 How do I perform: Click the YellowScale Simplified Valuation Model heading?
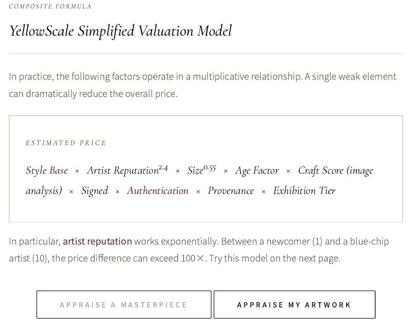120,31
